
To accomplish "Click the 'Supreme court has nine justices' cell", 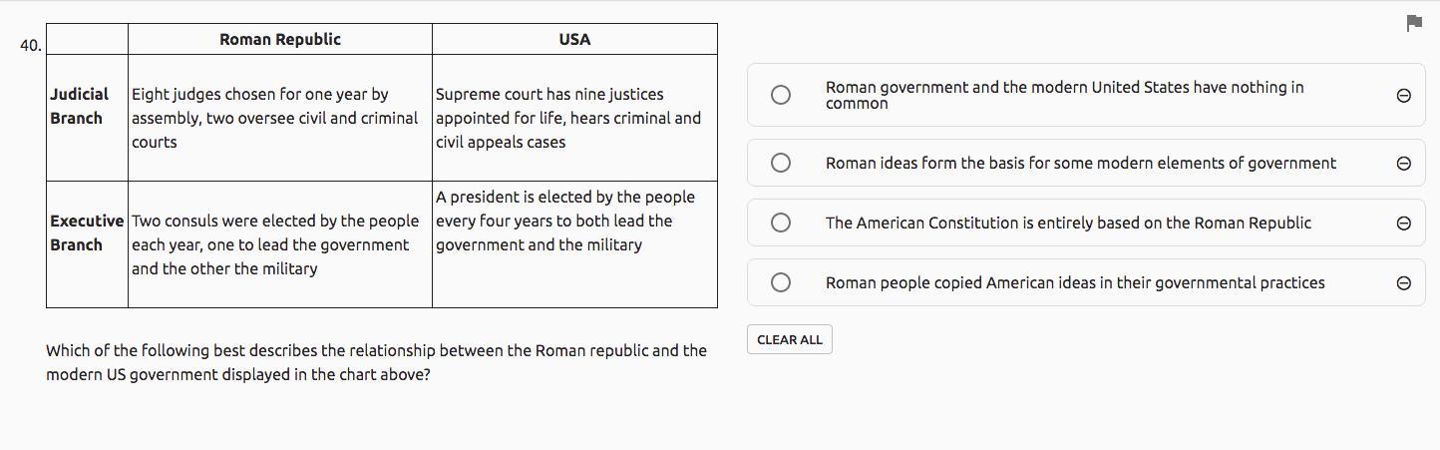I will click(567, 118).
